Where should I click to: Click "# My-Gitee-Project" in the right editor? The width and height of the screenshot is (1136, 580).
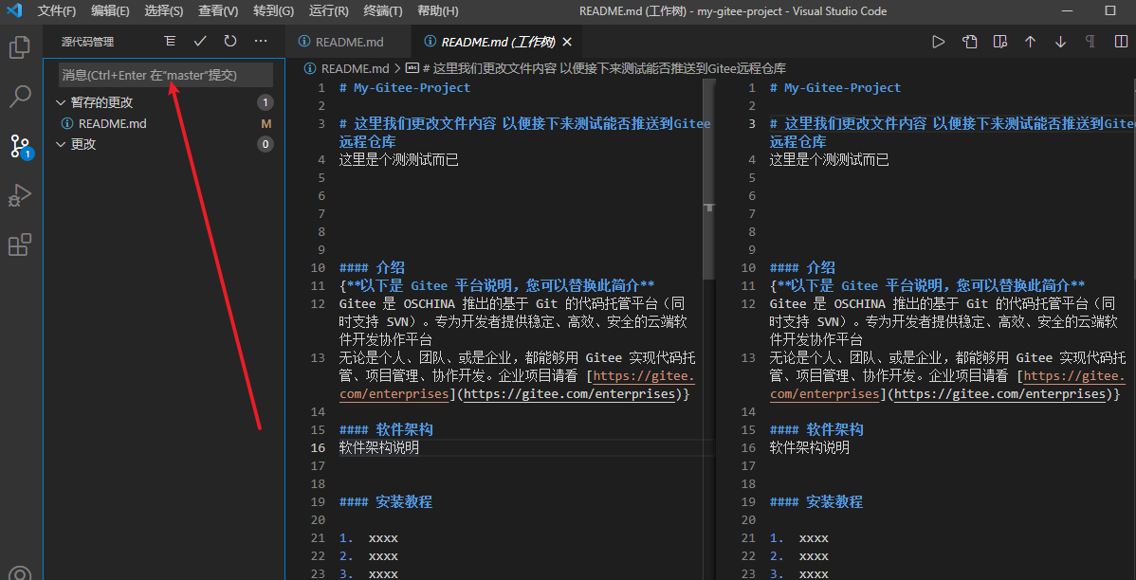pyautogui.click(x=835, y=87)
